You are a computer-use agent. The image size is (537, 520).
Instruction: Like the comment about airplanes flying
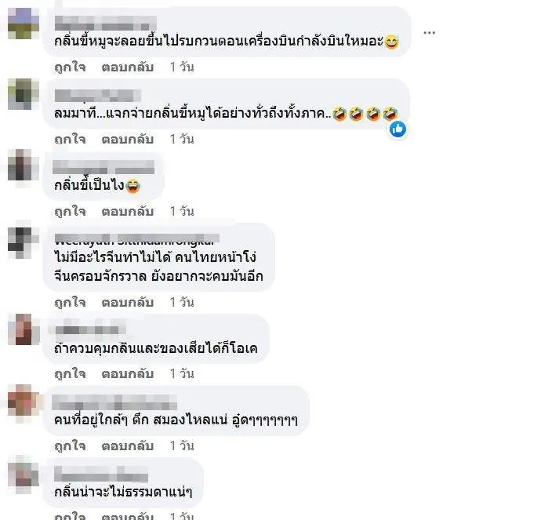70,67
